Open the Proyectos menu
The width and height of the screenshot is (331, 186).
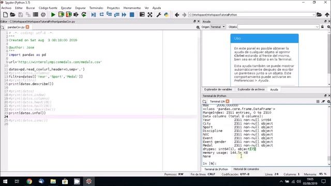coord(113,8)
